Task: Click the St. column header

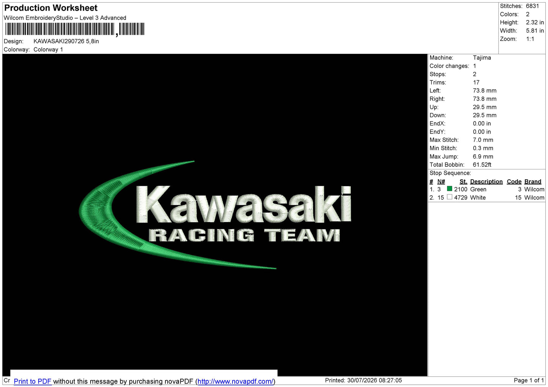Action: pyautogui.click(x=463, y=182)
